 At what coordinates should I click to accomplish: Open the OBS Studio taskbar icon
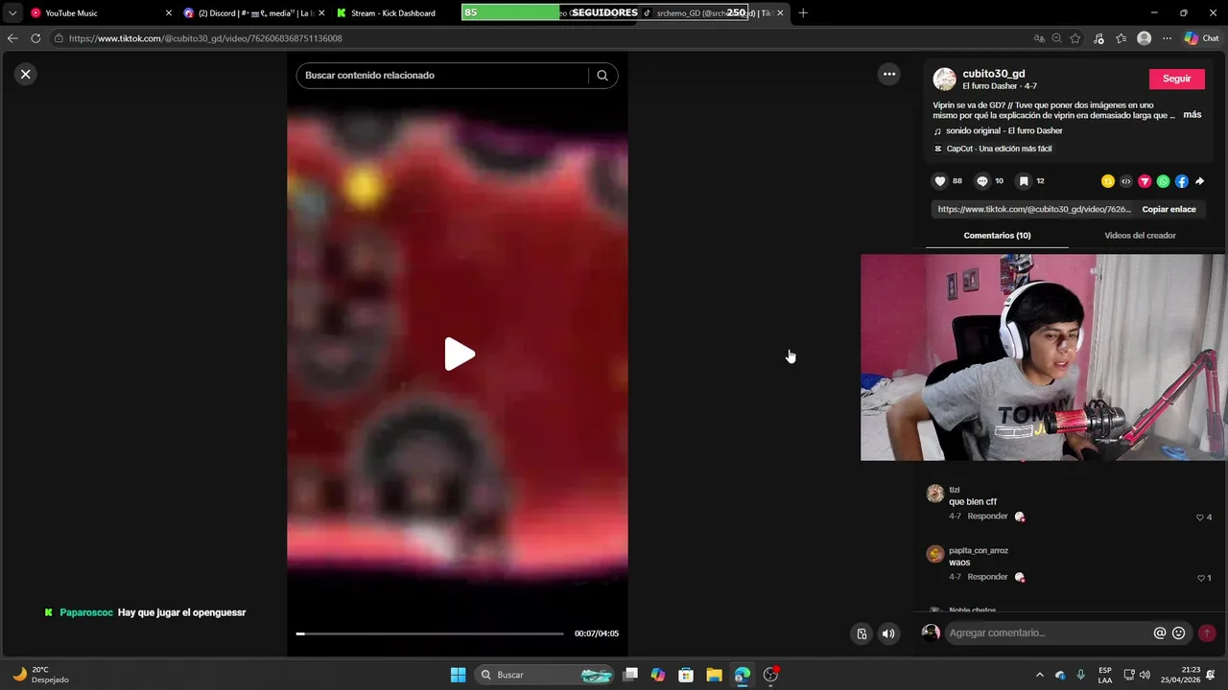[x=770, y=675]
